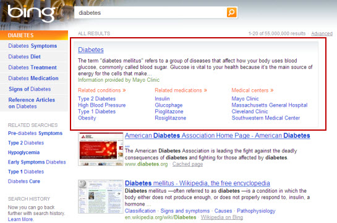337x223 pixels.
Task: Open Type 2 Diabetes related condition
Action: (96, 98)
